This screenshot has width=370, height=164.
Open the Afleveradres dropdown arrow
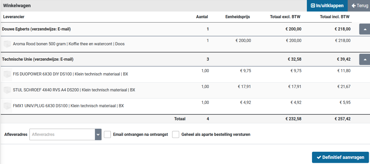(98, 134)
